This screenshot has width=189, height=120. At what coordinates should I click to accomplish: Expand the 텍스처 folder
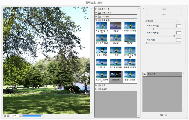tap(96, 89)
